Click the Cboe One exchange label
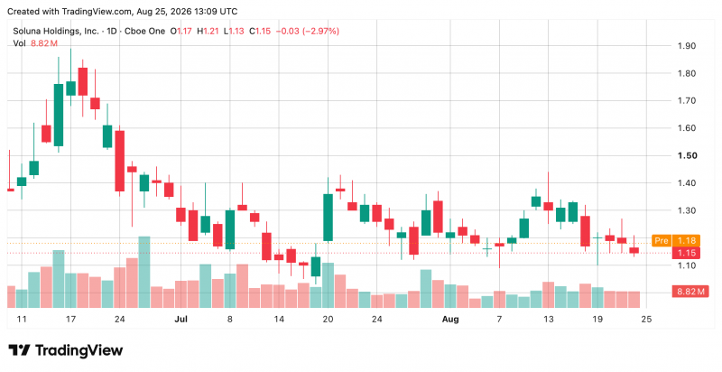This screenshot has height=372, width=722. (x=145, y=32)
